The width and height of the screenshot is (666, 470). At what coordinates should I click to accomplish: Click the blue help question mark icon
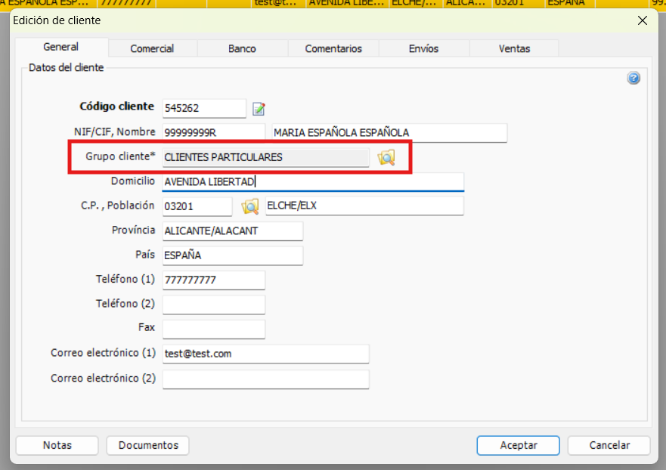point(633,78)
